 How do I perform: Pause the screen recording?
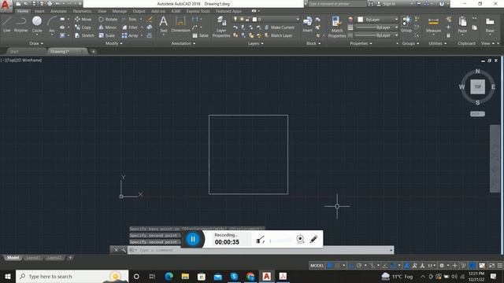[193, 239]
